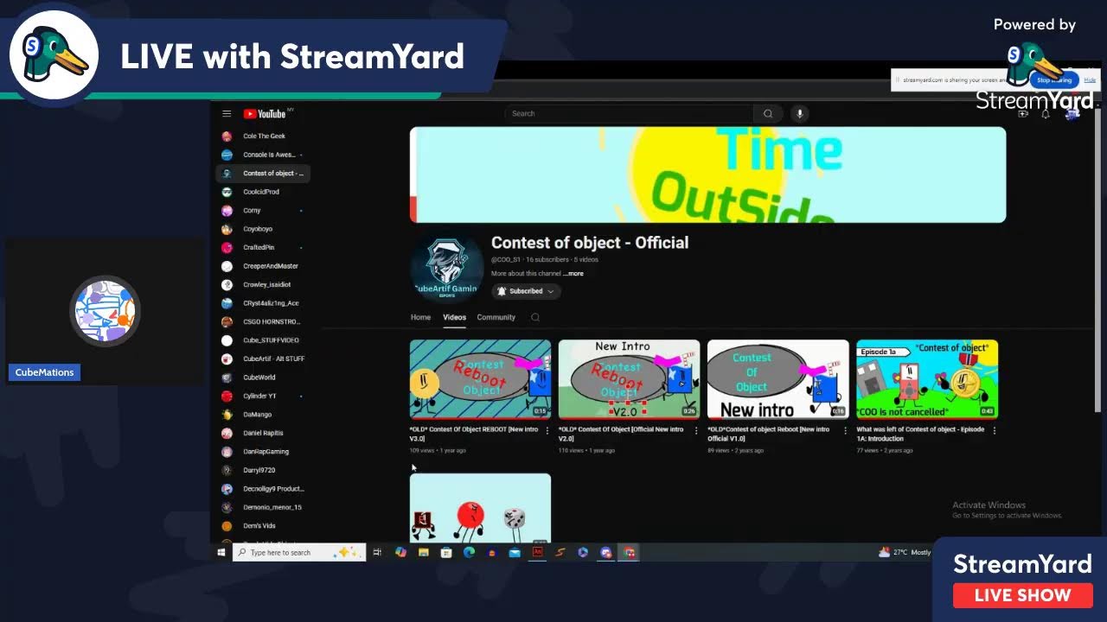Open the Windows Start menu
Screen dimensions: 1107x622
tap(221, 553)
